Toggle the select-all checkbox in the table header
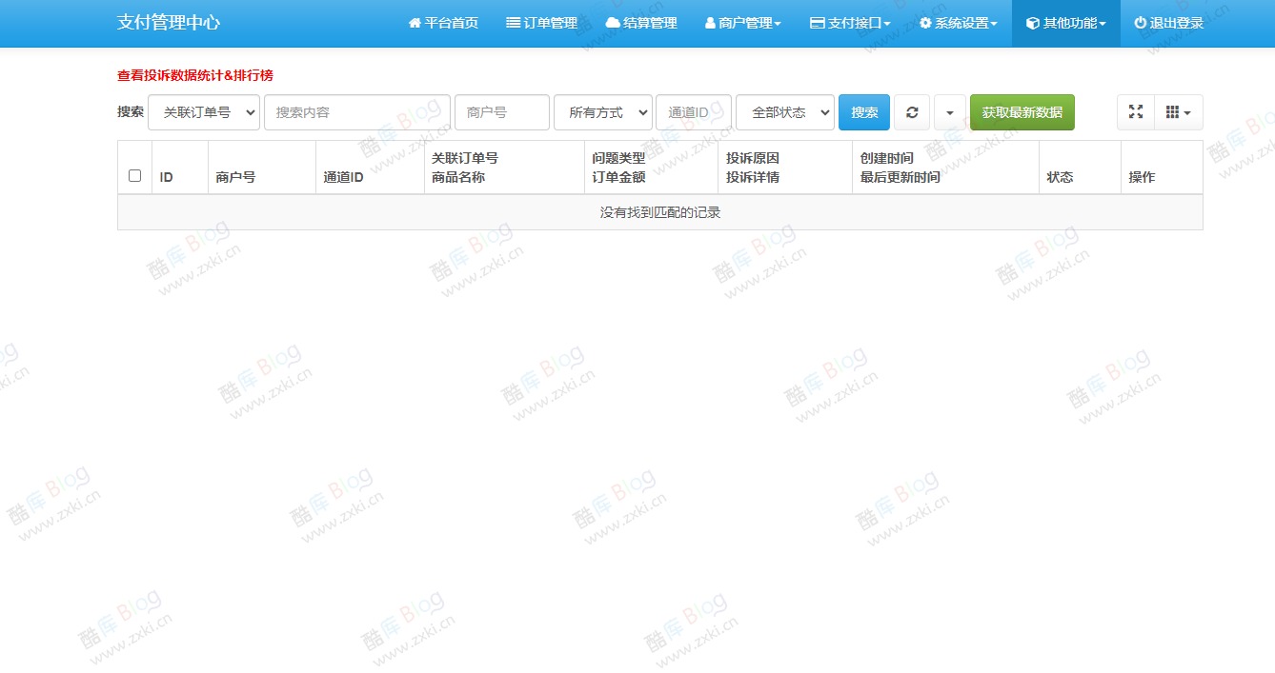1275x673 pixels. coord(134,175)
